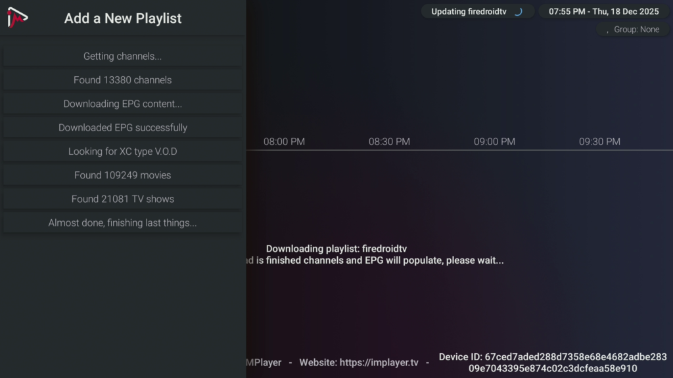Select the Getting channels... row
This screenshot has width=673, height=378.
coord(122,56)
